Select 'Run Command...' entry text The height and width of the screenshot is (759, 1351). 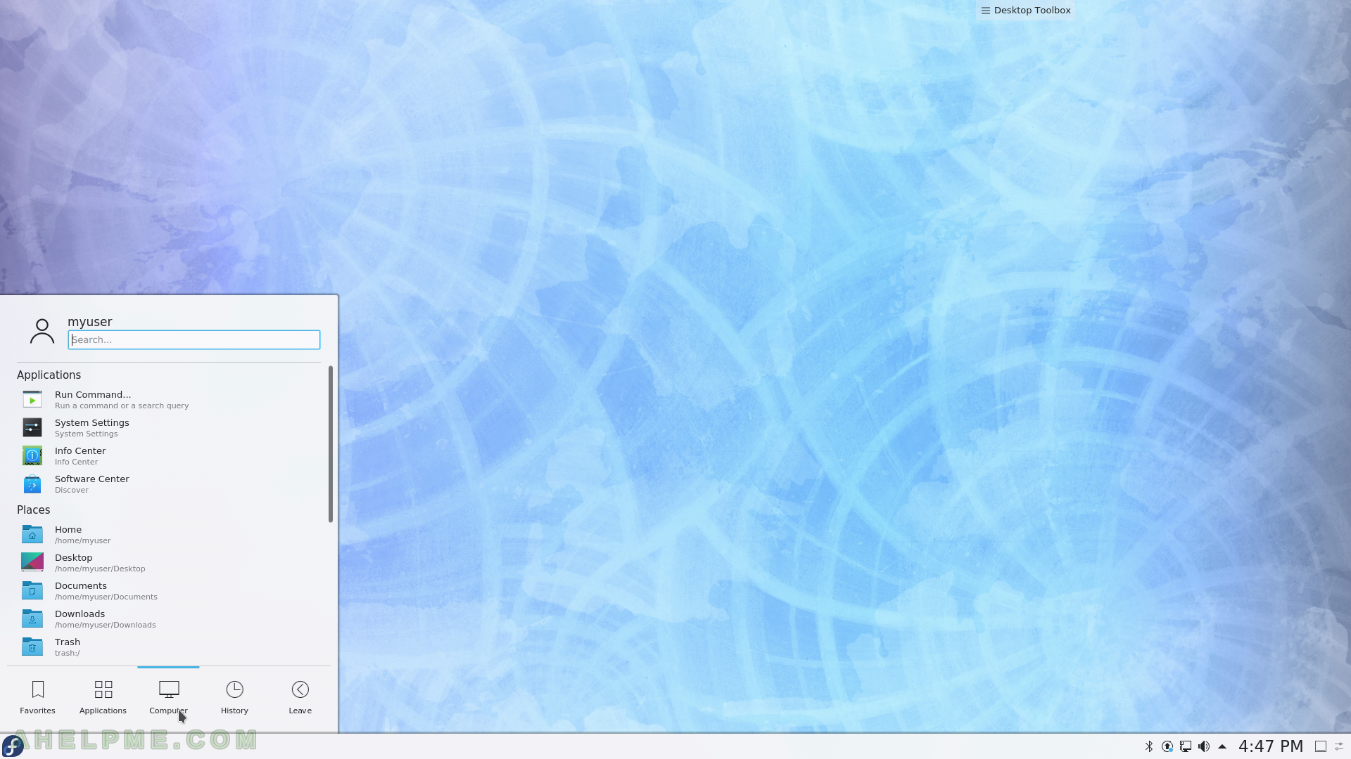[93, 394]
